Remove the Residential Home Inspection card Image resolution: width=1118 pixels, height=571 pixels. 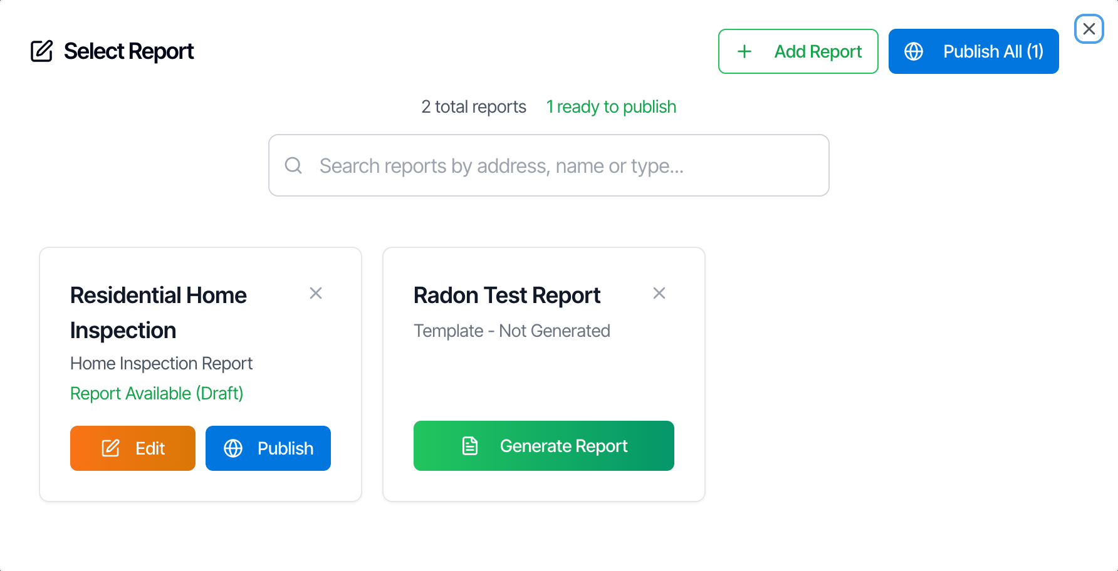pos(316,293)
